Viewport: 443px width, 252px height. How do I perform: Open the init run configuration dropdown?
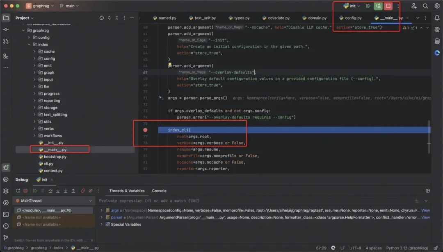[x=352, y=6]
